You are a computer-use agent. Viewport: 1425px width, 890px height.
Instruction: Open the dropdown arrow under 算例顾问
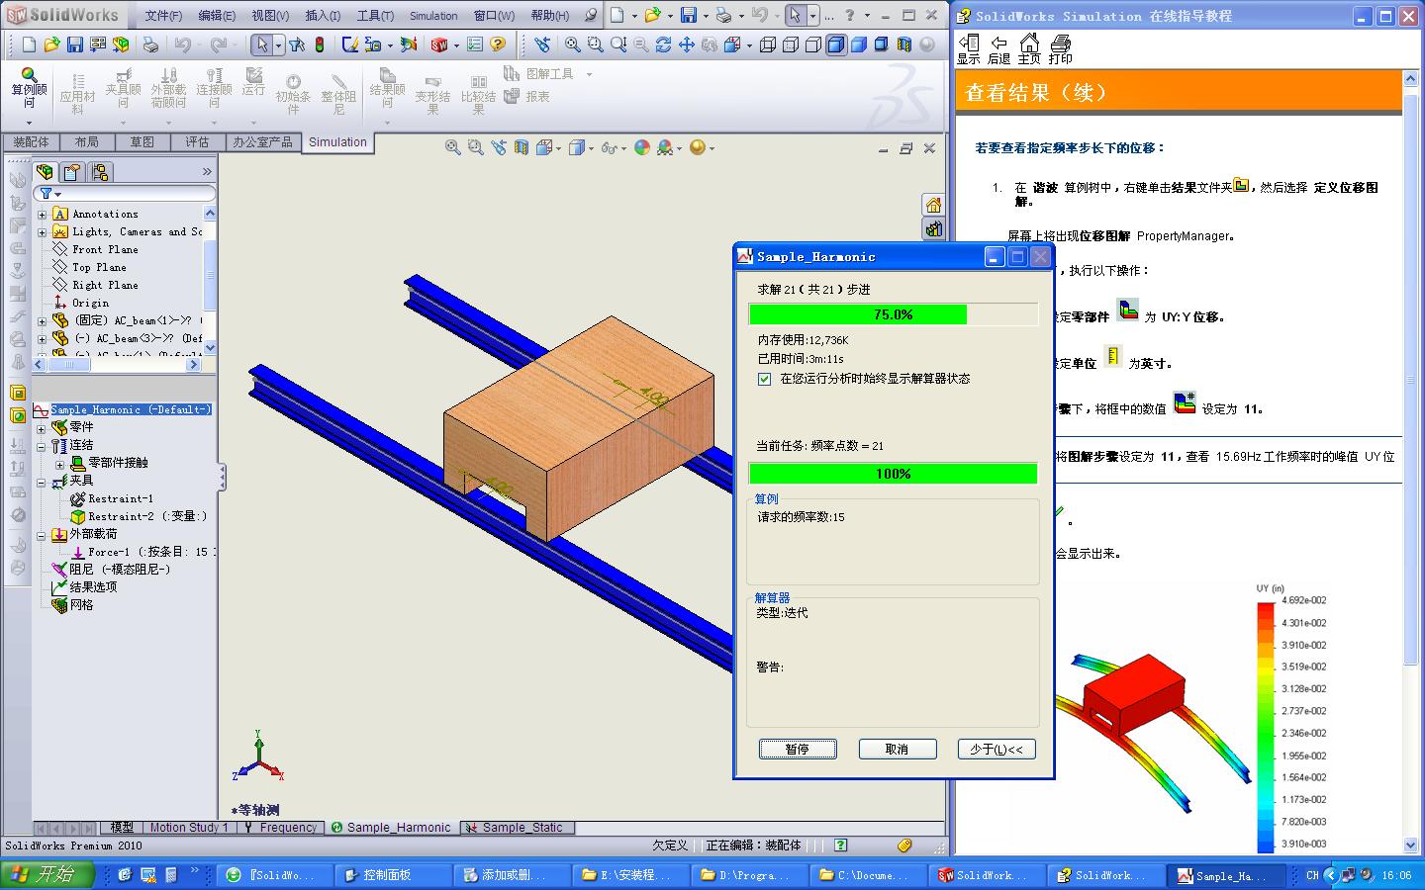[x=29, y=123]
